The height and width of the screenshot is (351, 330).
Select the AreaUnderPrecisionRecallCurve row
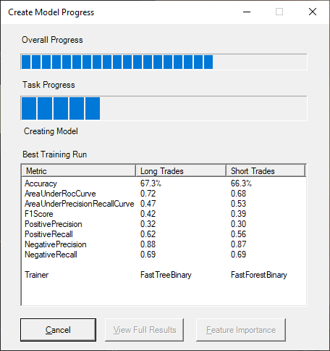[x=164, y=204]
